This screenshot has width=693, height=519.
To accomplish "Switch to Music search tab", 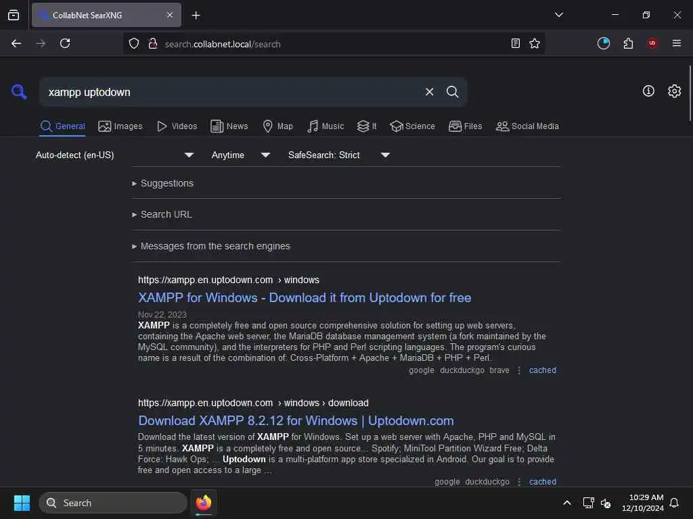I will point(326,126).
